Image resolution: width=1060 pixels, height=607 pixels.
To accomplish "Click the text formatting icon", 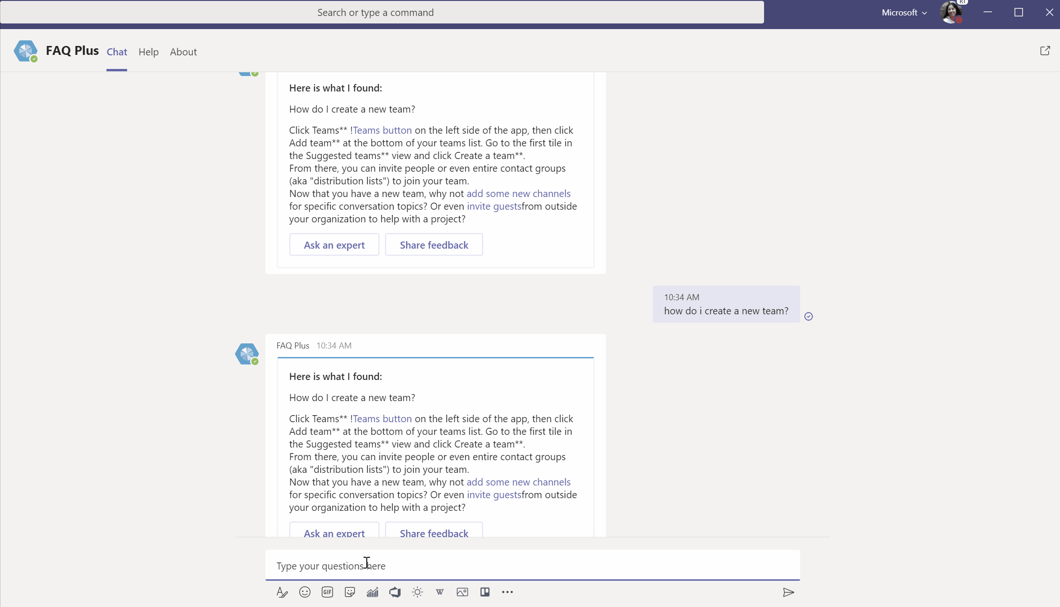I will point(281,592).
